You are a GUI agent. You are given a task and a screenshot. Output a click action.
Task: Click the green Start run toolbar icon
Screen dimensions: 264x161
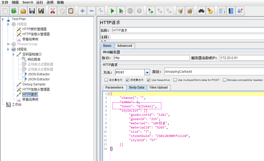tap(112, 11)
